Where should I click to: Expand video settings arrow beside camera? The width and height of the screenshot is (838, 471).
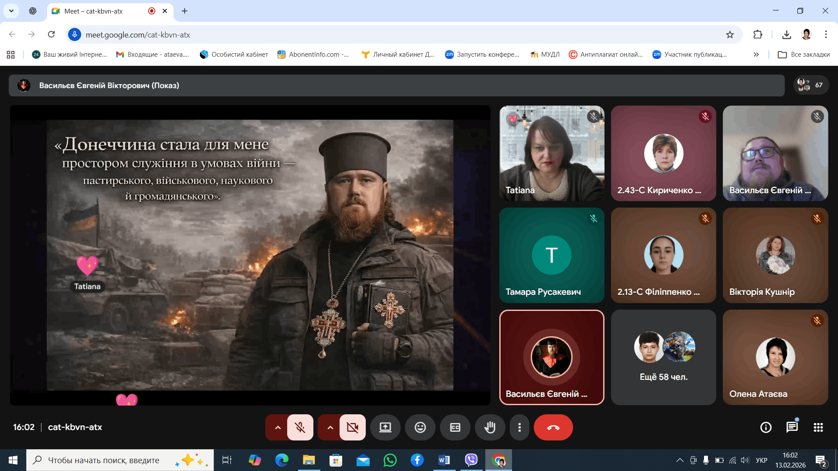330,427
